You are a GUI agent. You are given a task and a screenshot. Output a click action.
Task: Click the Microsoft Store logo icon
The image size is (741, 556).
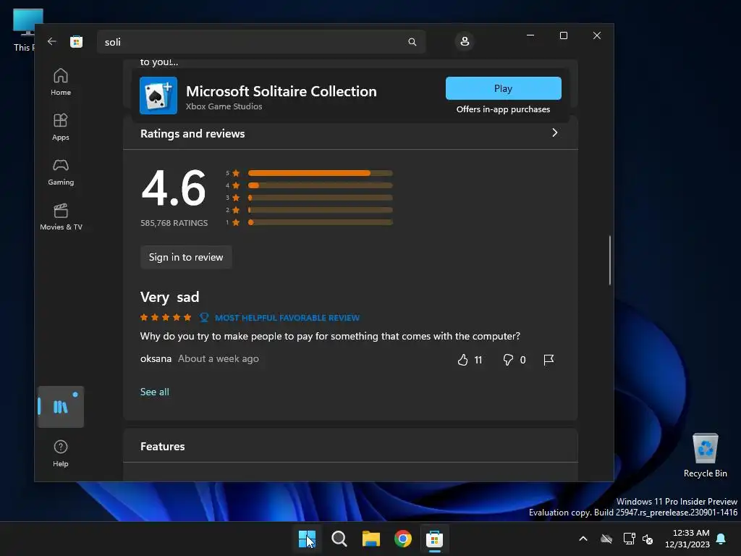(x=76, y=41)
